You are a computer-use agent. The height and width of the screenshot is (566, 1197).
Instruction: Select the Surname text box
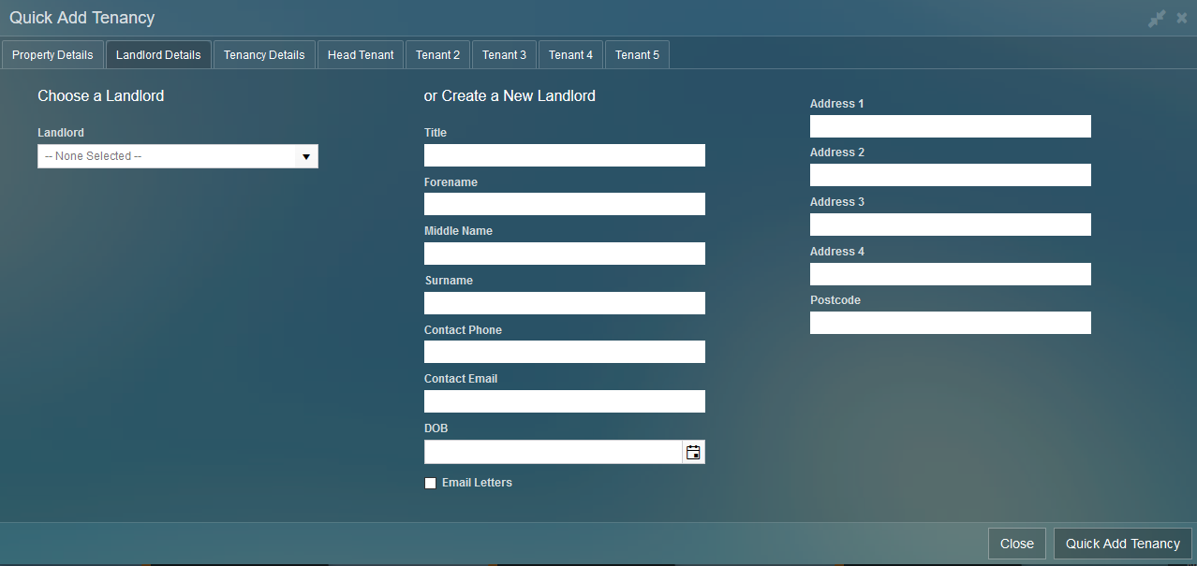(564, 303)
